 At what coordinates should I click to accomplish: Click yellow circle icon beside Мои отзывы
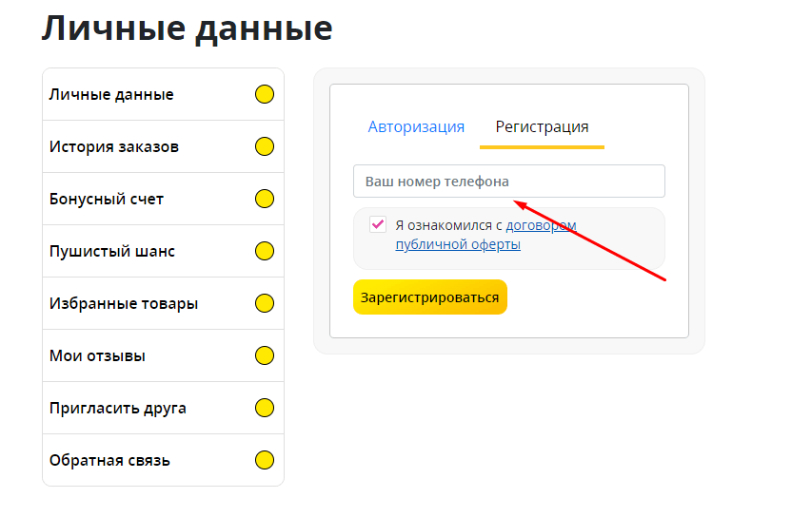pyautogui.click(x=265, y=356)
